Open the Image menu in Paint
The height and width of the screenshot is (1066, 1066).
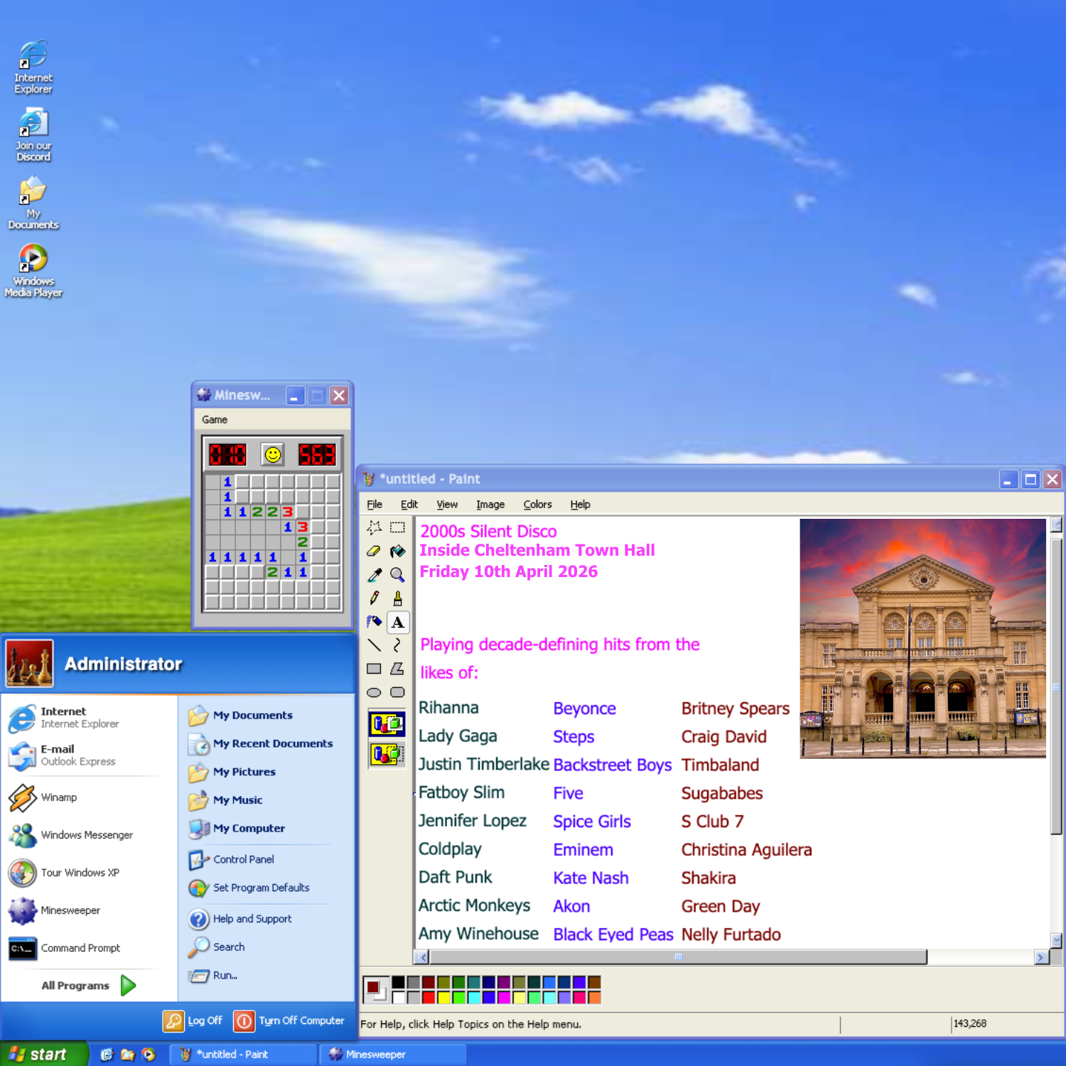pos(490,505)
